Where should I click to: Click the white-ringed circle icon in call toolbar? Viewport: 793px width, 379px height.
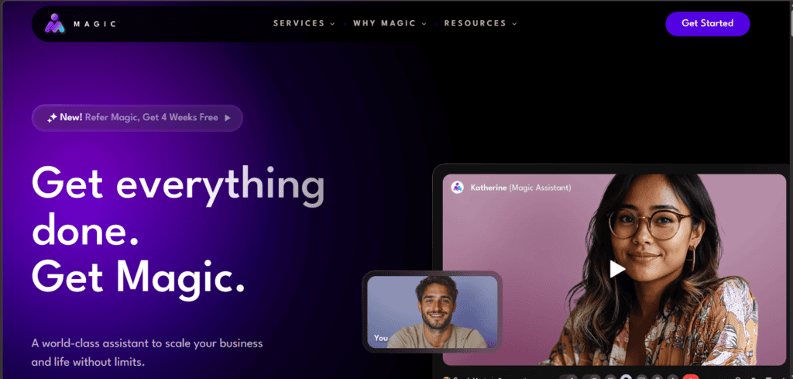point(627,377)
